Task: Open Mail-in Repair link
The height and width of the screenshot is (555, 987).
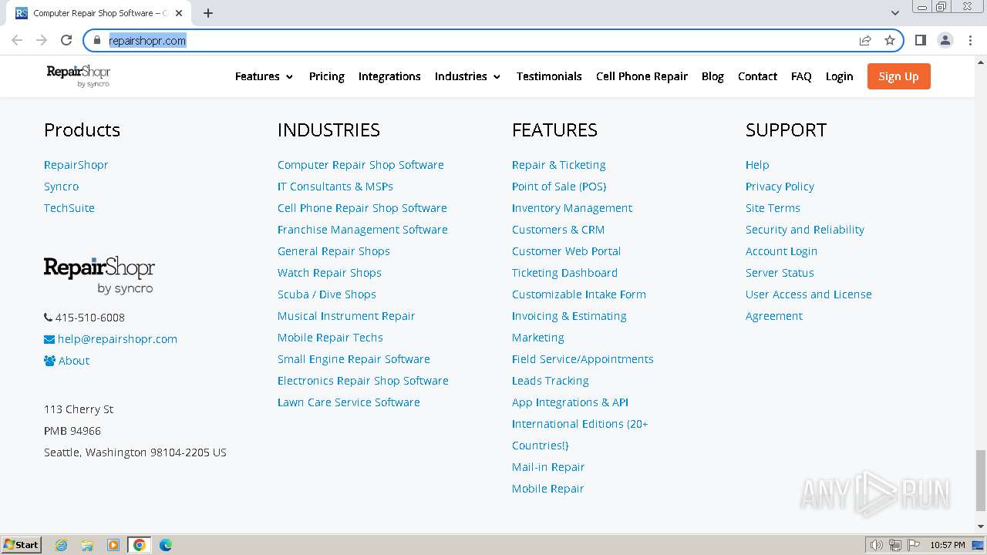Action: (548, 467)
